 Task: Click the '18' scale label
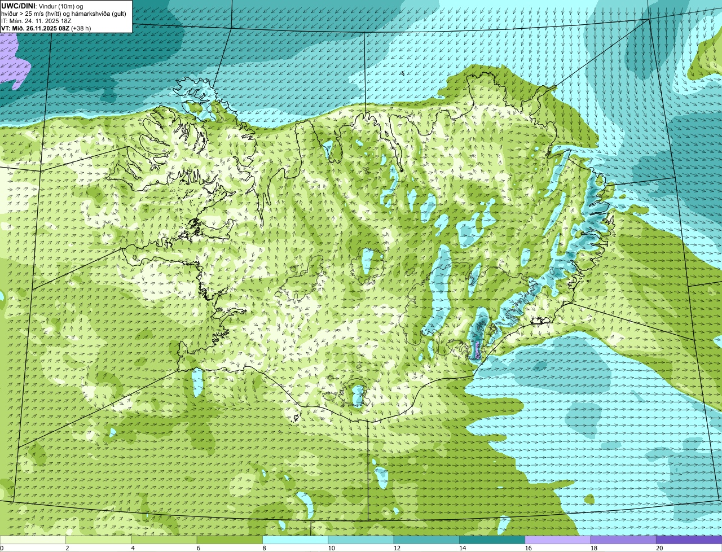(593, 548)
